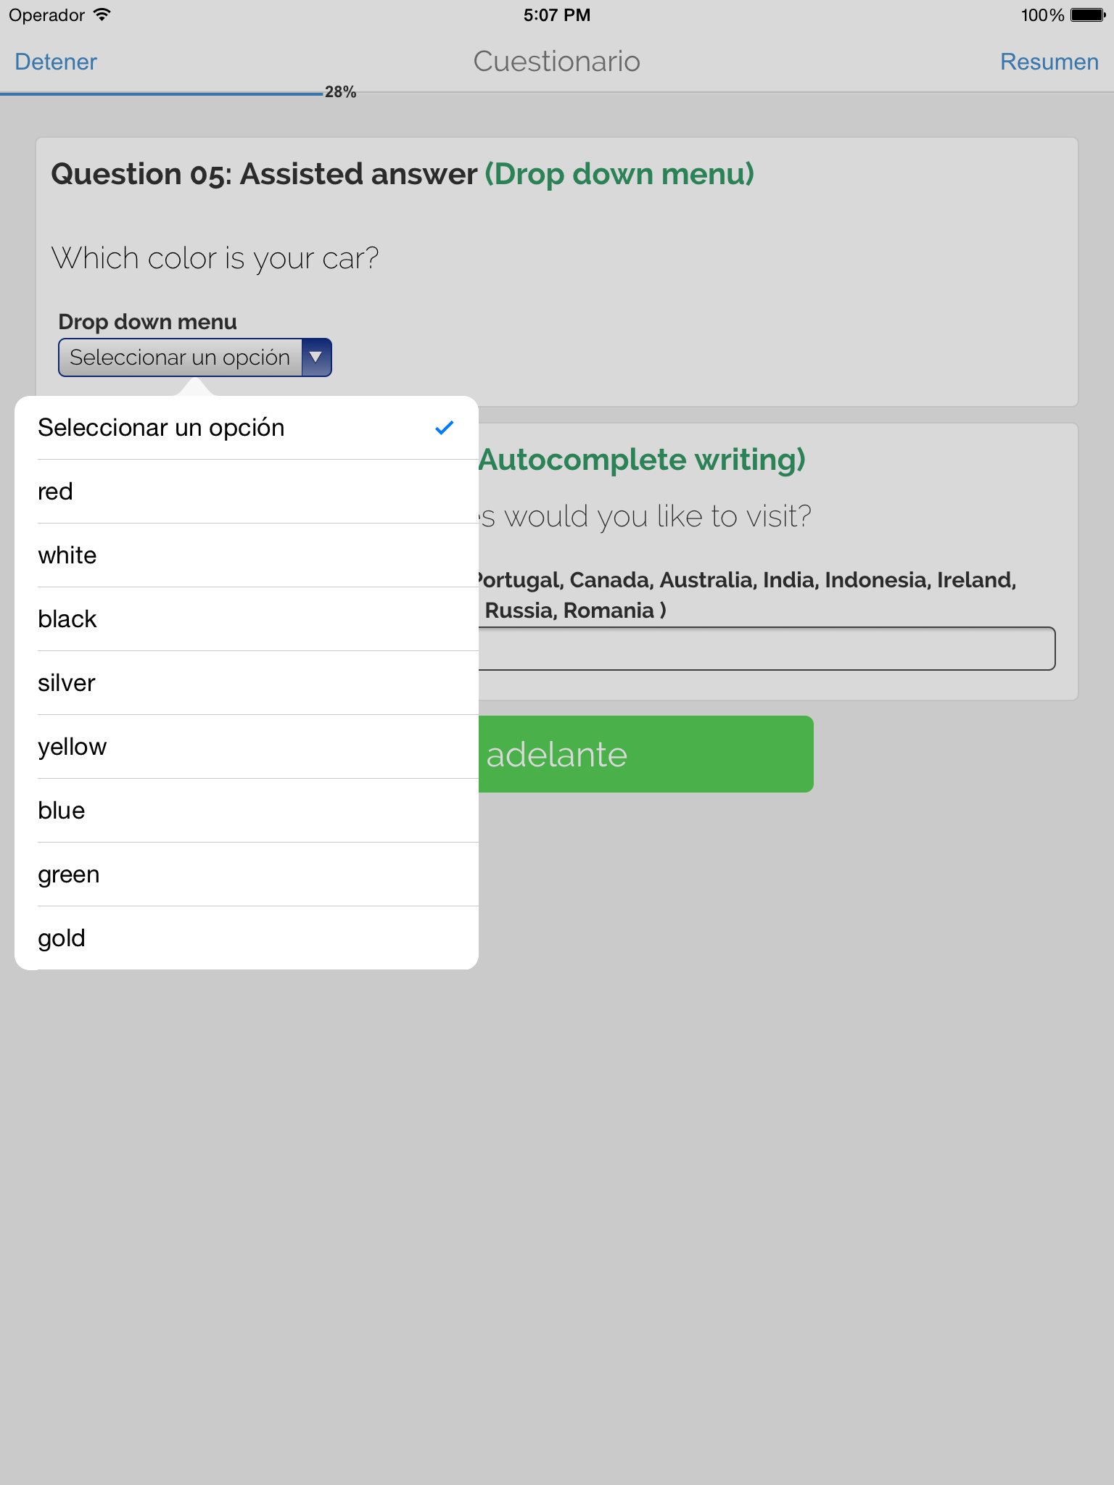Click the dropdown arrow icon beside Seleccionar un opción
This screenshot has width=1114, height=1485.
click(316, 357)
